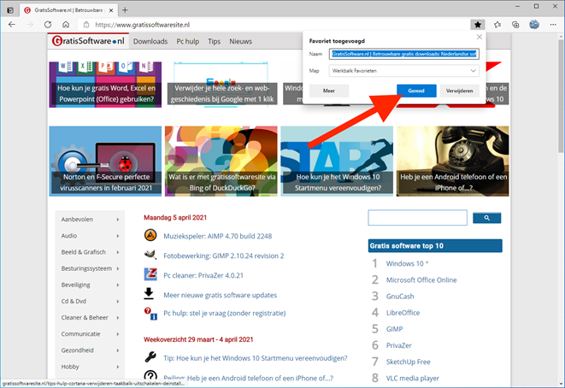Click the profile avatar icon
The image size is (565, 388).
click(534, 25)
